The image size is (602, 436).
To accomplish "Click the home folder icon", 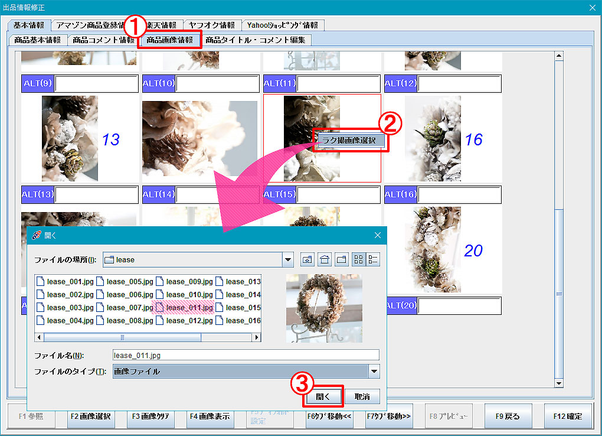I will point(325,259).
